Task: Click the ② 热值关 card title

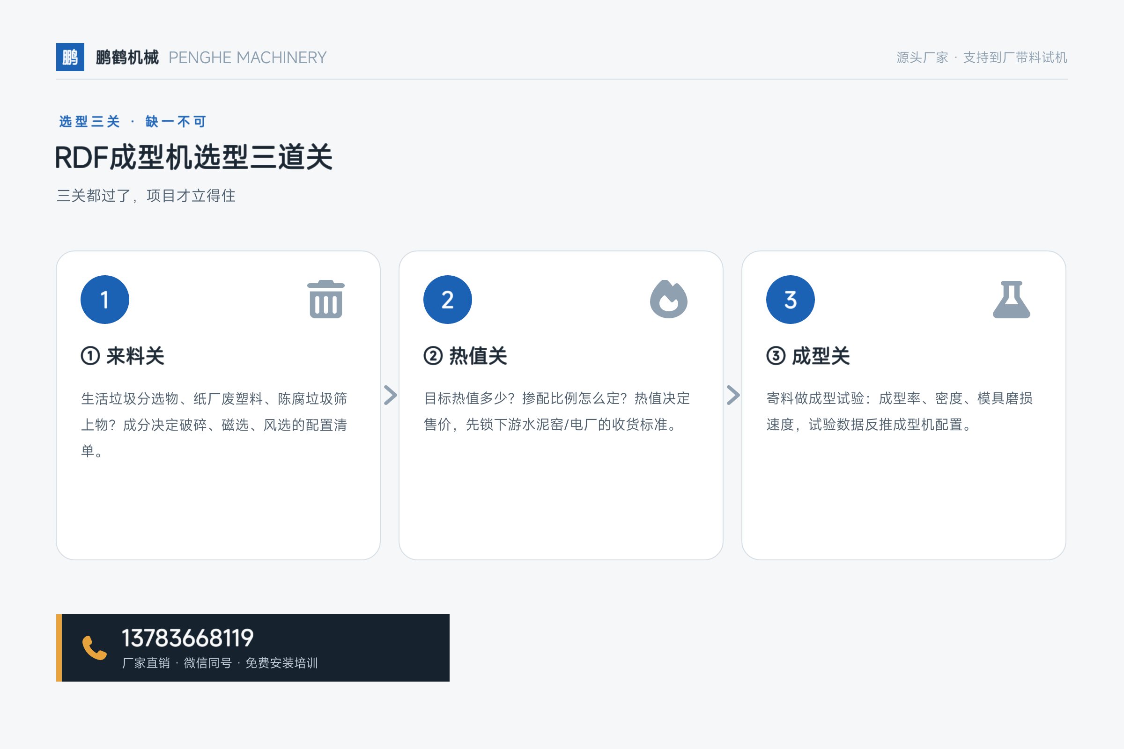Action: 465,356
